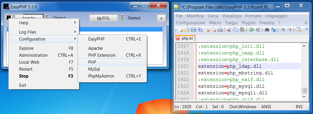Open PHP Extension configuration

pyautogui.click(x=112, y=55)
